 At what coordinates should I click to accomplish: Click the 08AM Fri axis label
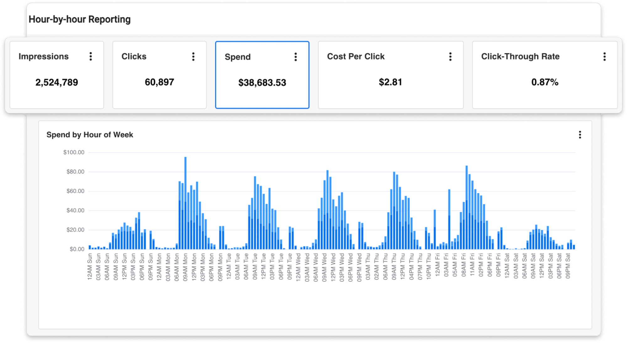(x=464, y=265)
